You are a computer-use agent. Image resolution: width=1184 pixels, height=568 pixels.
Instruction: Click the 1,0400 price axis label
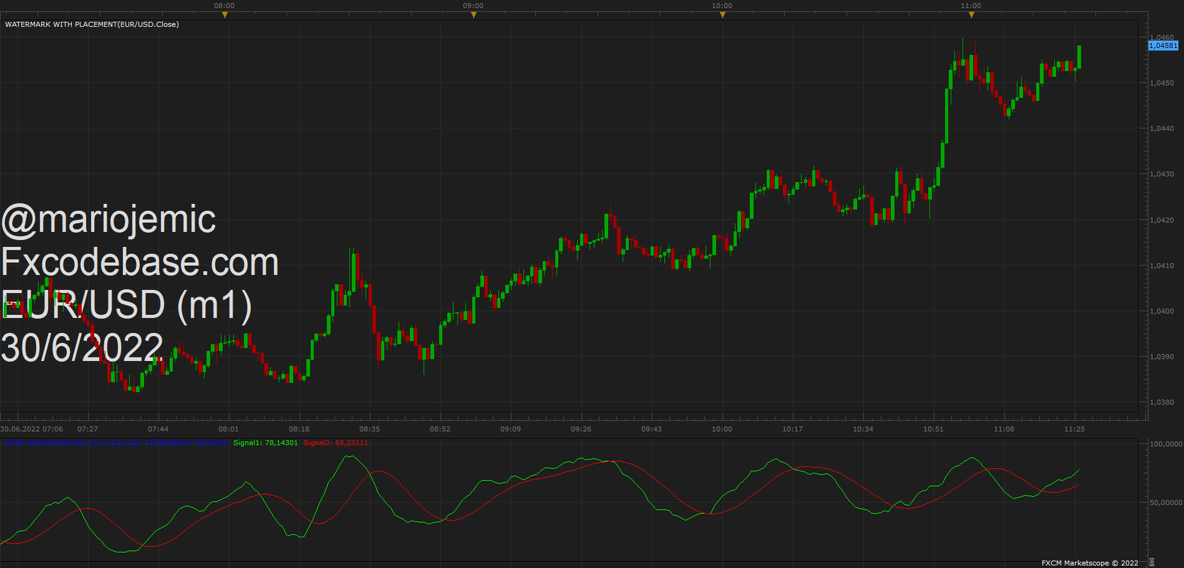pos(1162,311)
